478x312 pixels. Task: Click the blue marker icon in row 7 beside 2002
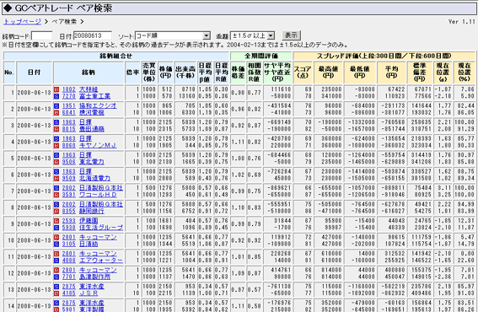click(x=56, y=188)
